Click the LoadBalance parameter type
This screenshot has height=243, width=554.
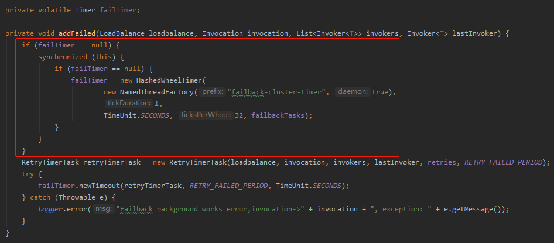[x=122, y=33]
